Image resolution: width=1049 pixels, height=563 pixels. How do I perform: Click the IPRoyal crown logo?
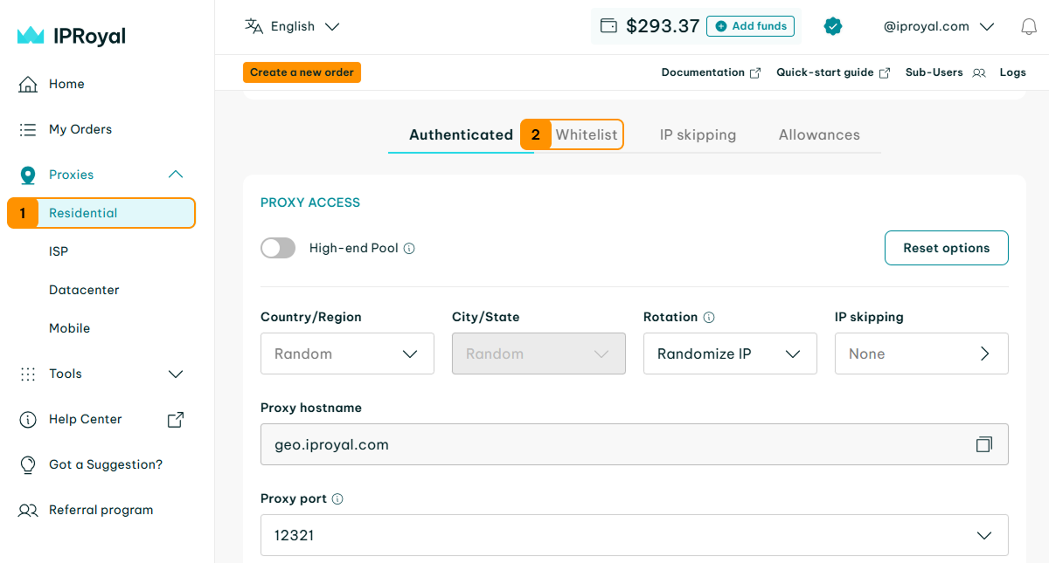pyautogui.click(x=31, y=36)
